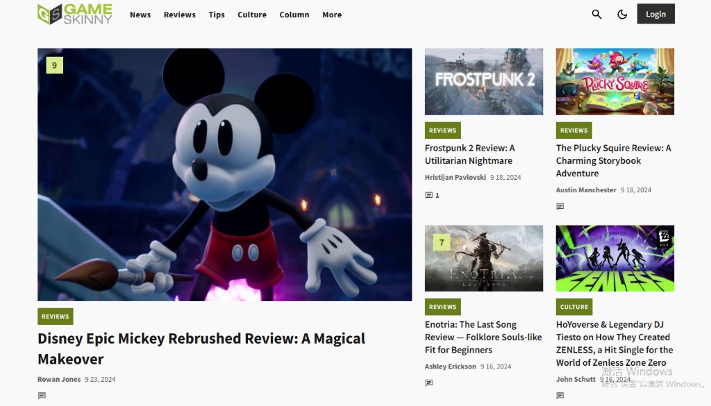Open The Plucky Squire Review headline
The height and width of the screenshot is (406, 711).
tap(614, 160)
